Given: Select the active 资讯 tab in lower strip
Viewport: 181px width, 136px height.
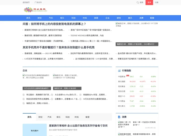Looking at the screenshot, I should click(29, 117).
